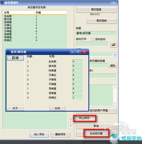Focus the hotkey field beside 清除
This screenshot has height=144, width=142.
[x=98, y=66]
